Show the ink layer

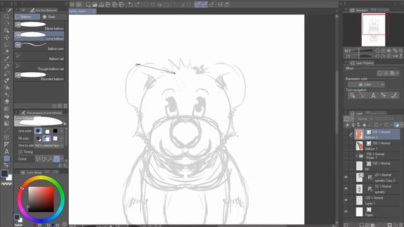[346, 166]
